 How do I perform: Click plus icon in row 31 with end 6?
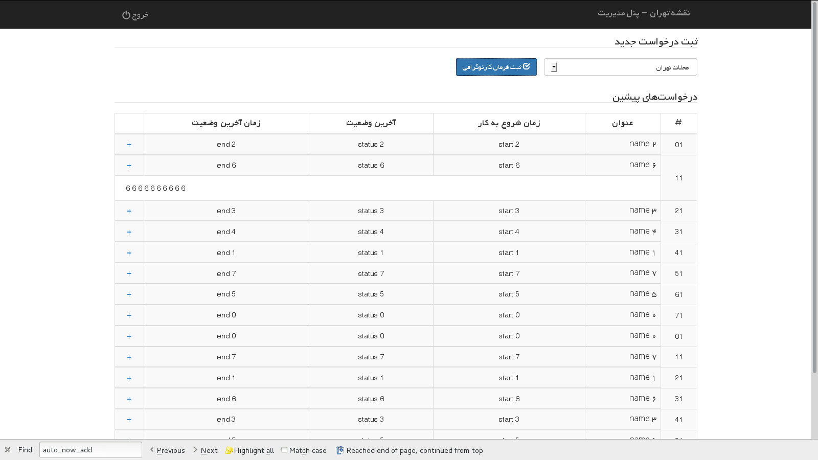tap(129, 399)
